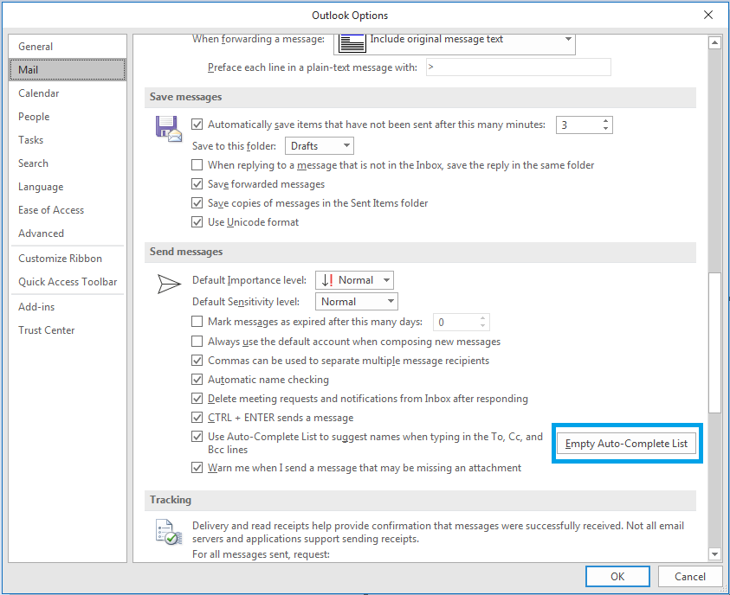Image resolution: width=730 pixels, height=595 pixels.
Task: Click Empty Auto-Complete List button
Action: 626,444
